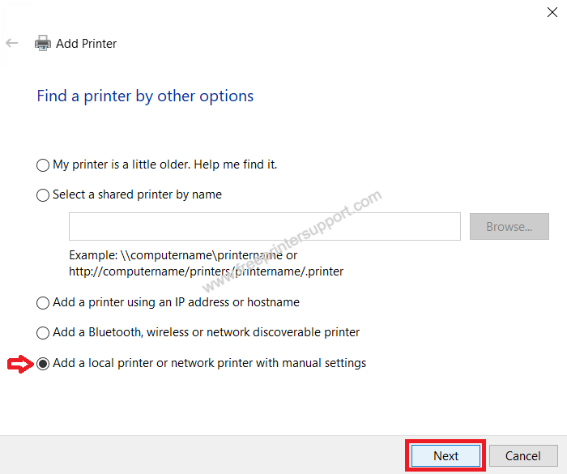
Task: Select the local printer with manual settings radio
Action: click(43, 364)
